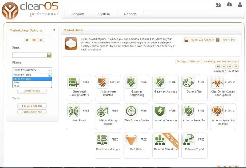Screen dimensions: 246x168
Task: Switch to tile view layout
Action: (27, 40)
